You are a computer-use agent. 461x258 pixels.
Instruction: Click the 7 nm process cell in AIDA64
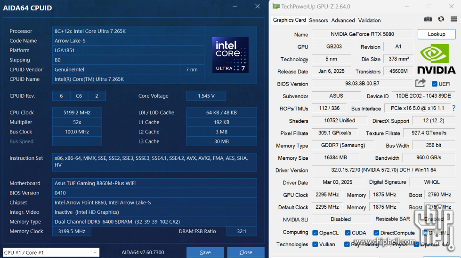(x=192, y=69)
